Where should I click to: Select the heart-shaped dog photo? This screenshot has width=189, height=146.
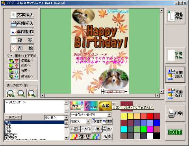(83, 17)
